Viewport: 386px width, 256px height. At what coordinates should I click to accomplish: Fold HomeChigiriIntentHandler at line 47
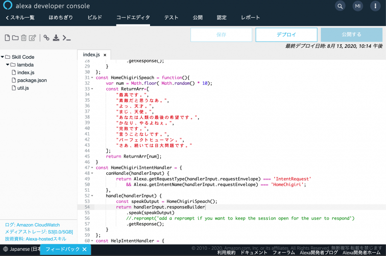tap(92, 168)
